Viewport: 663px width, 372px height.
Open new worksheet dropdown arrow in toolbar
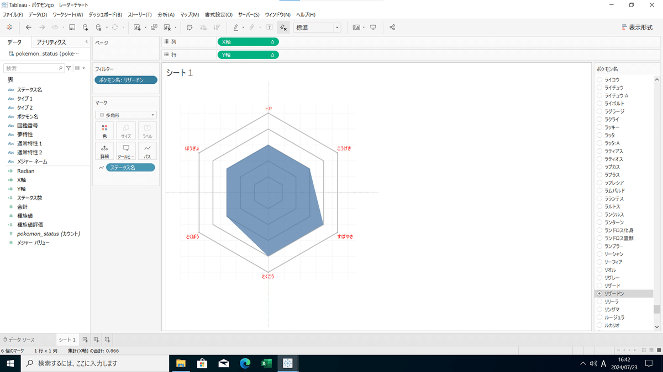[x=144, y=27]
